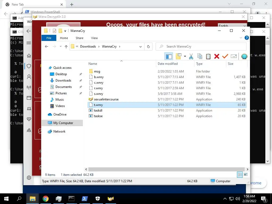The image size is (272, 204).
Task: Click the WannaCry breadcrumb in the address bar
Action: [x=109, y=46]
